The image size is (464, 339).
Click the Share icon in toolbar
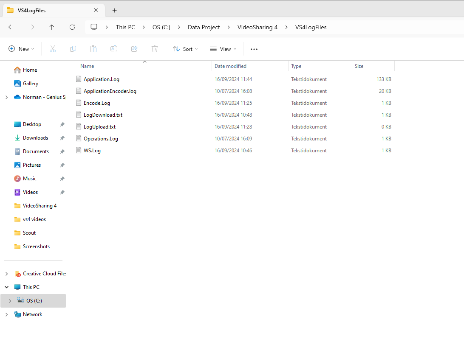134,49
